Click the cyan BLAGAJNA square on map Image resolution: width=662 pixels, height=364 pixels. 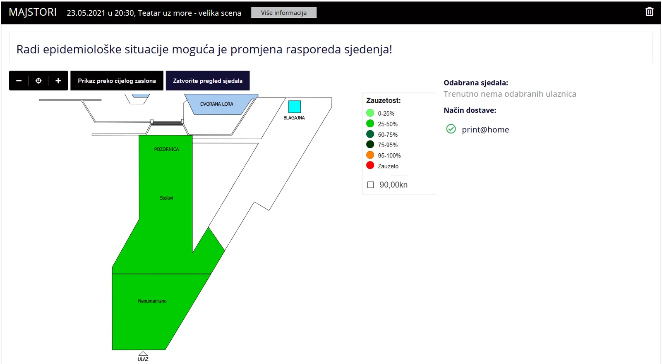294,107
